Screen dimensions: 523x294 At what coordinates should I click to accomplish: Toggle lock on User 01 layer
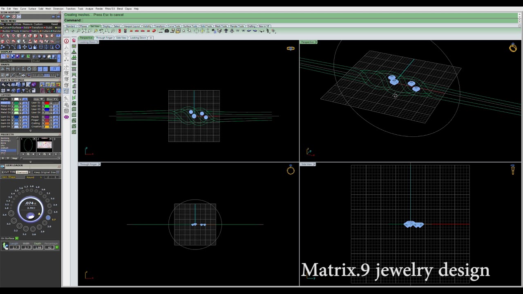pos(51,103)
